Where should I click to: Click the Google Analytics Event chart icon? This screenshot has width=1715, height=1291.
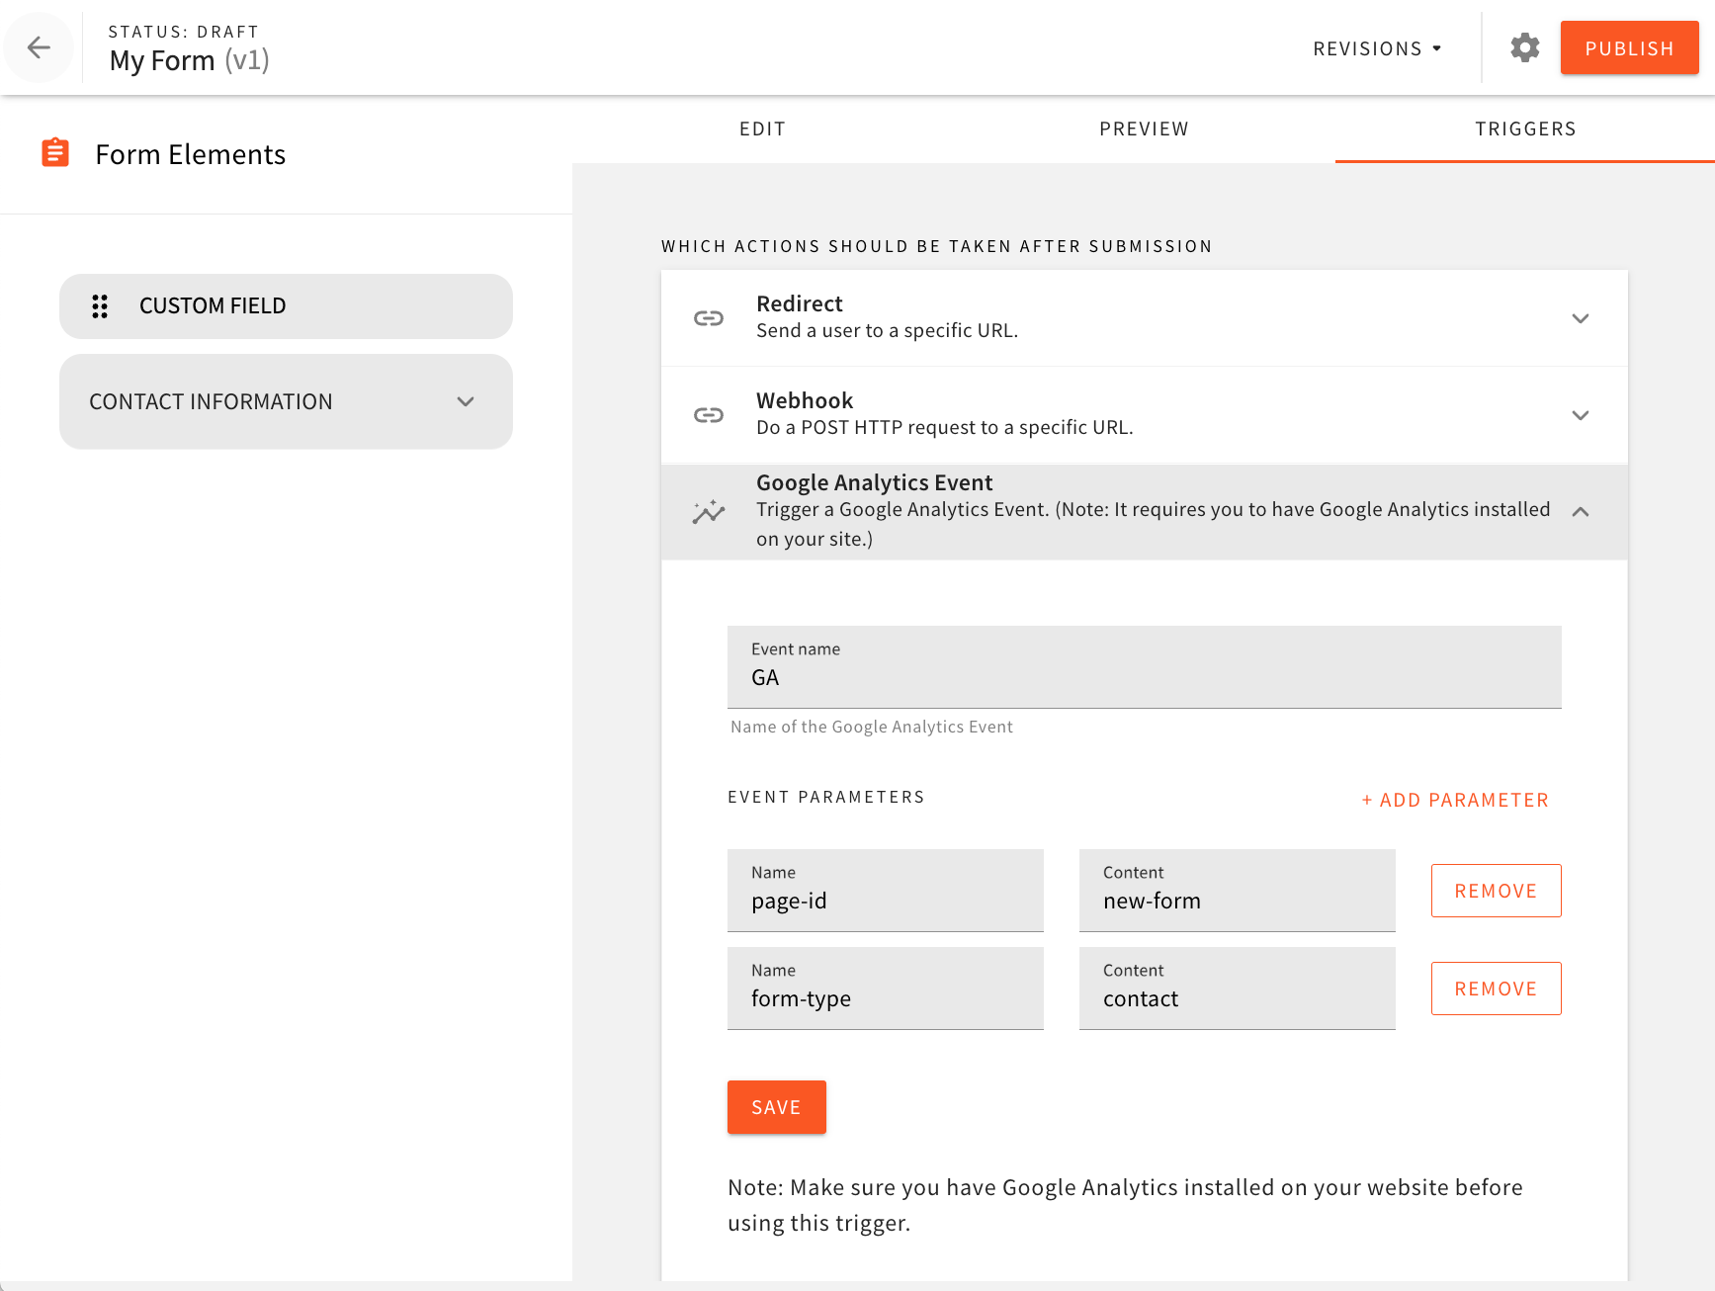(x=709, y=512)
